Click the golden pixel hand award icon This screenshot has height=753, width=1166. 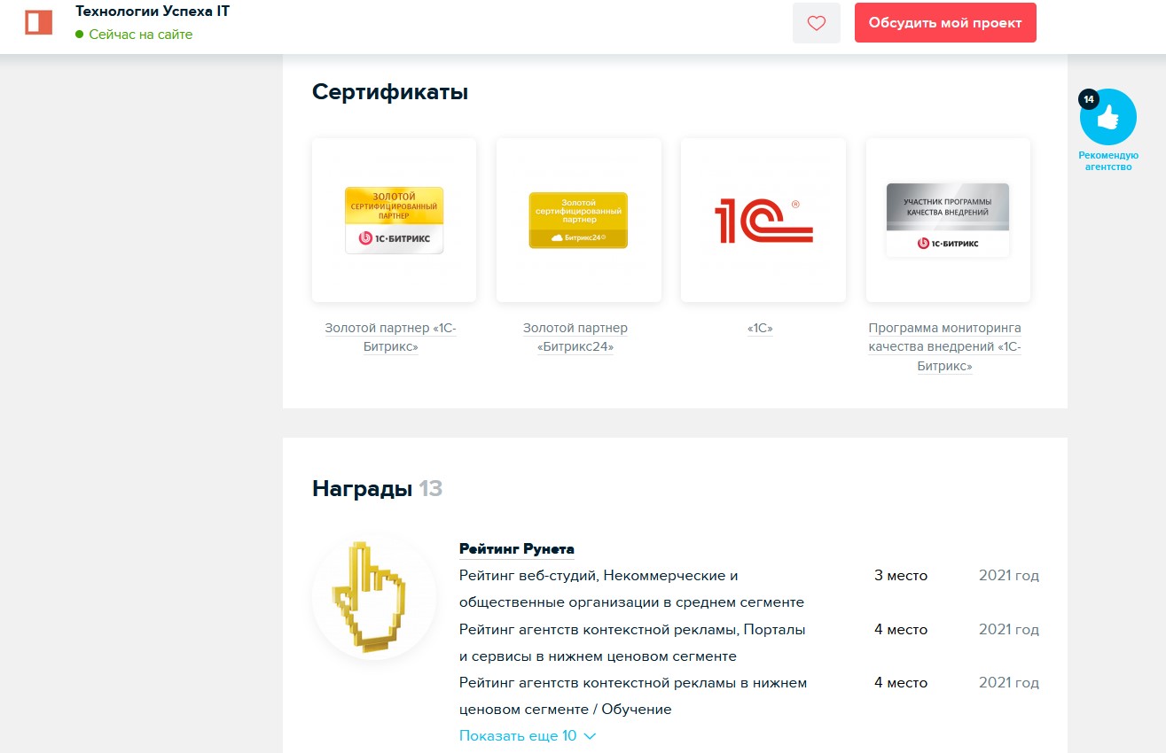pyautogui.click(x=374, y=597)
